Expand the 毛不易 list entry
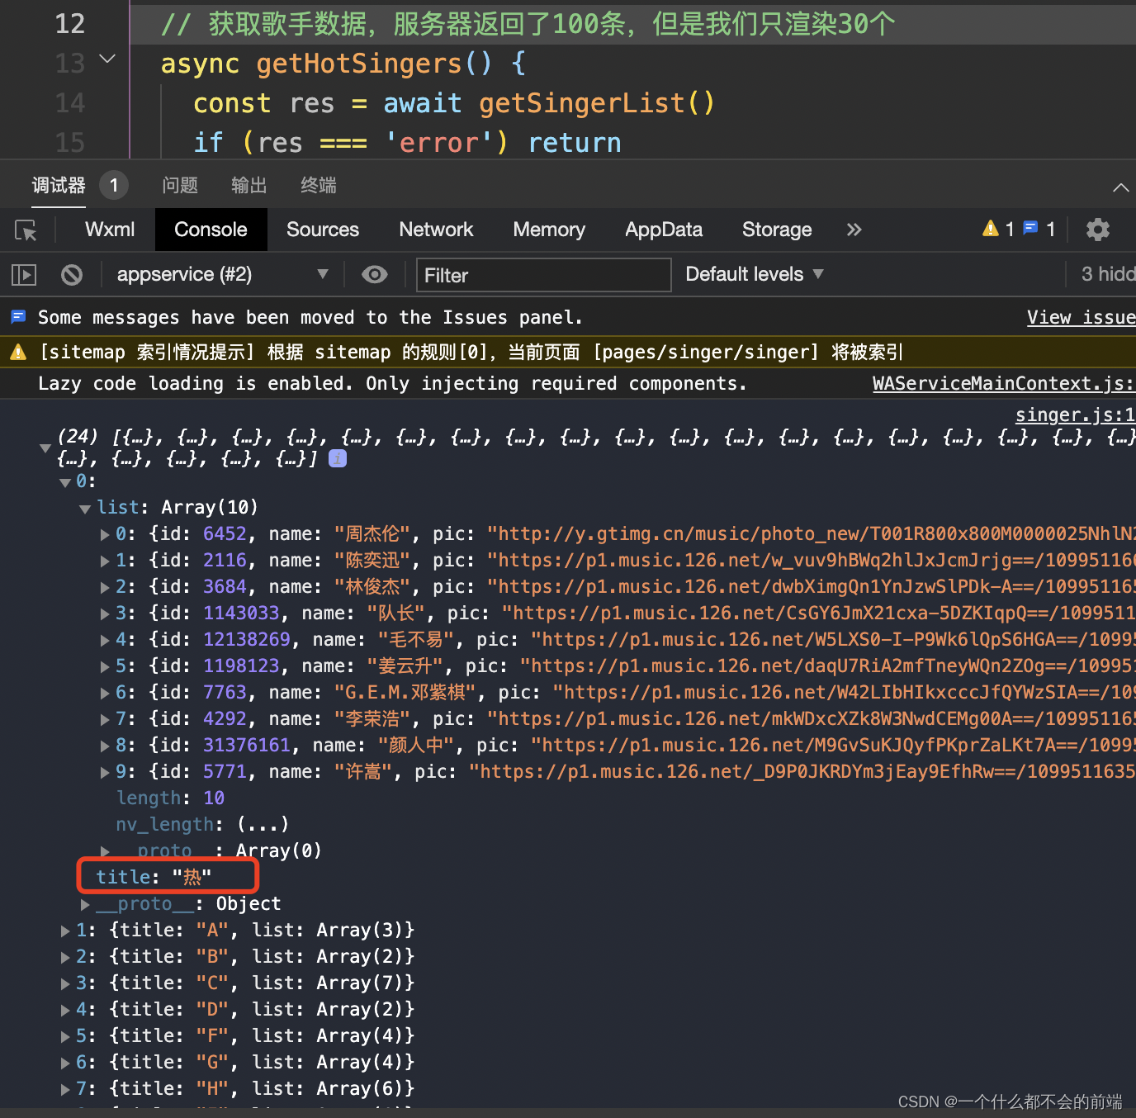Image resolution: width=1136 pixels, height=1118 pixels. pos(105,641)
